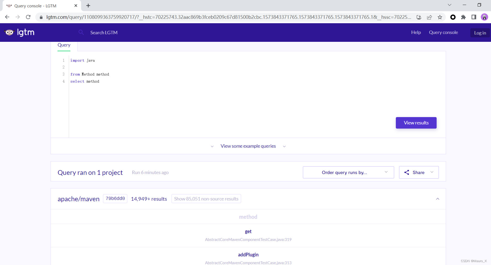The height and width of the screenshot is (265, 491).
Task: Close the Query console - LGTM tab
Action: [76, 5]
